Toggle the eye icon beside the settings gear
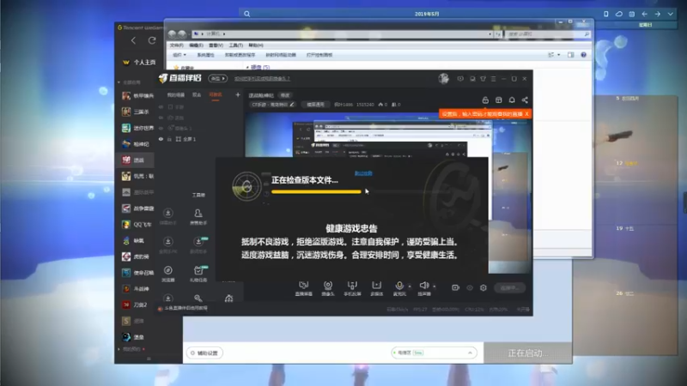687x386 pixels. point(470,287)
